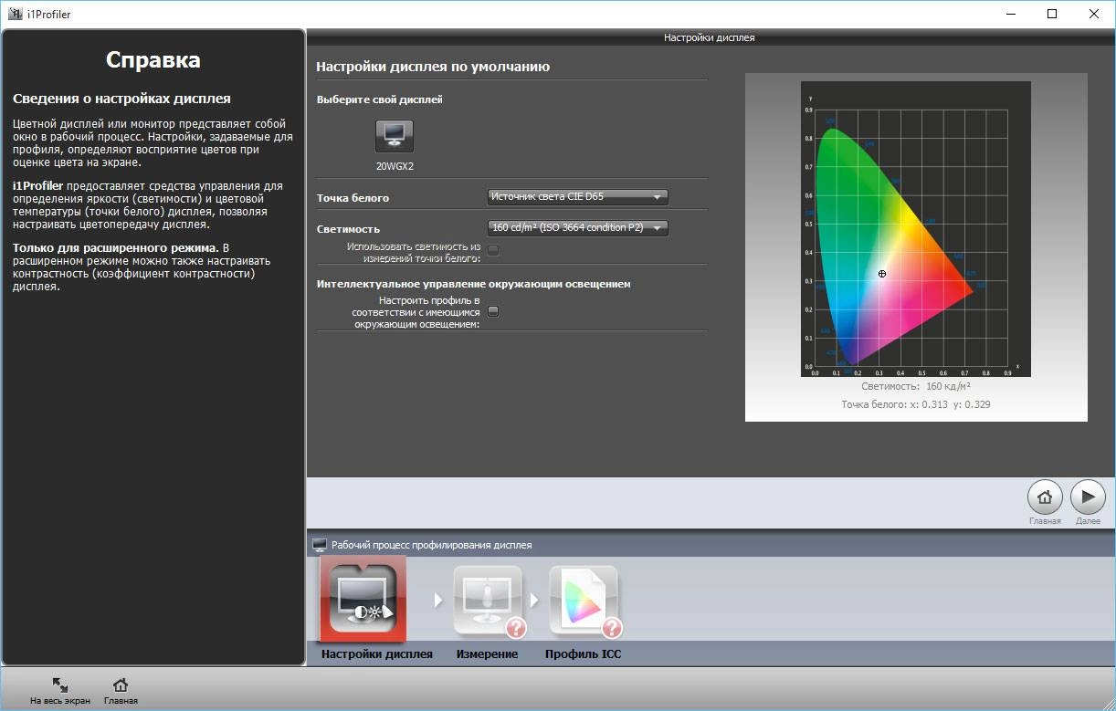The image size is (1116, 711).
Task: Click the display icon beside workflow title
Action: pos(320,545)
